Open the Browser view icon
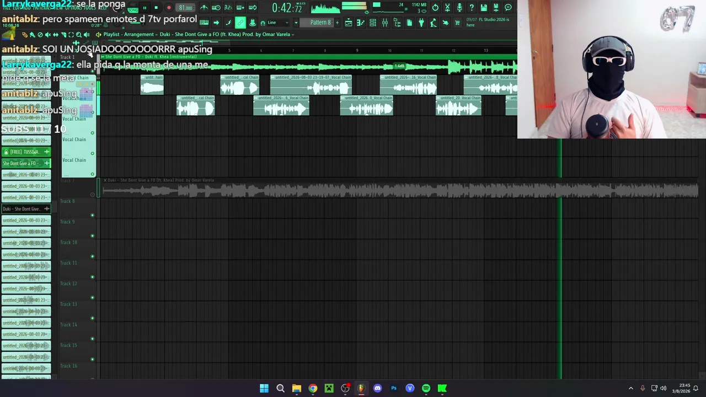The width and height of the screenshot is (706, 397). [x=397, y=23]
